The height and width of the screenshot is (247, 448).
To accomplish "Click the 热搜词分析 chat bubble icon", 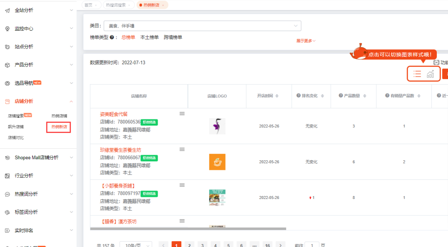I will [7, 194].
